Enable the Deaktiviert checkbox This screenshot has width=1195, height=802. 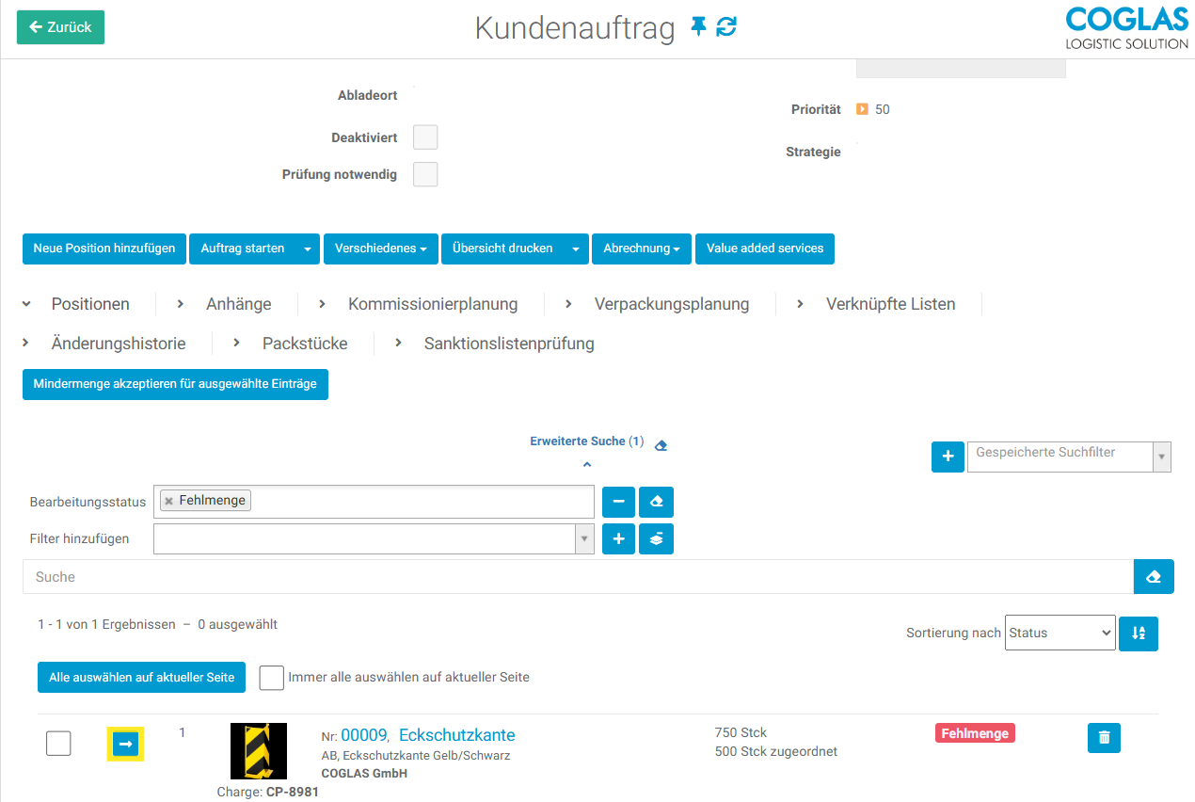[425, 137]
